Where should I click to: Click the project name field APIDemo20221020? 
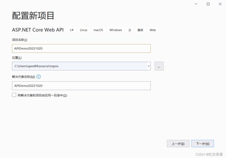(81, 48)
